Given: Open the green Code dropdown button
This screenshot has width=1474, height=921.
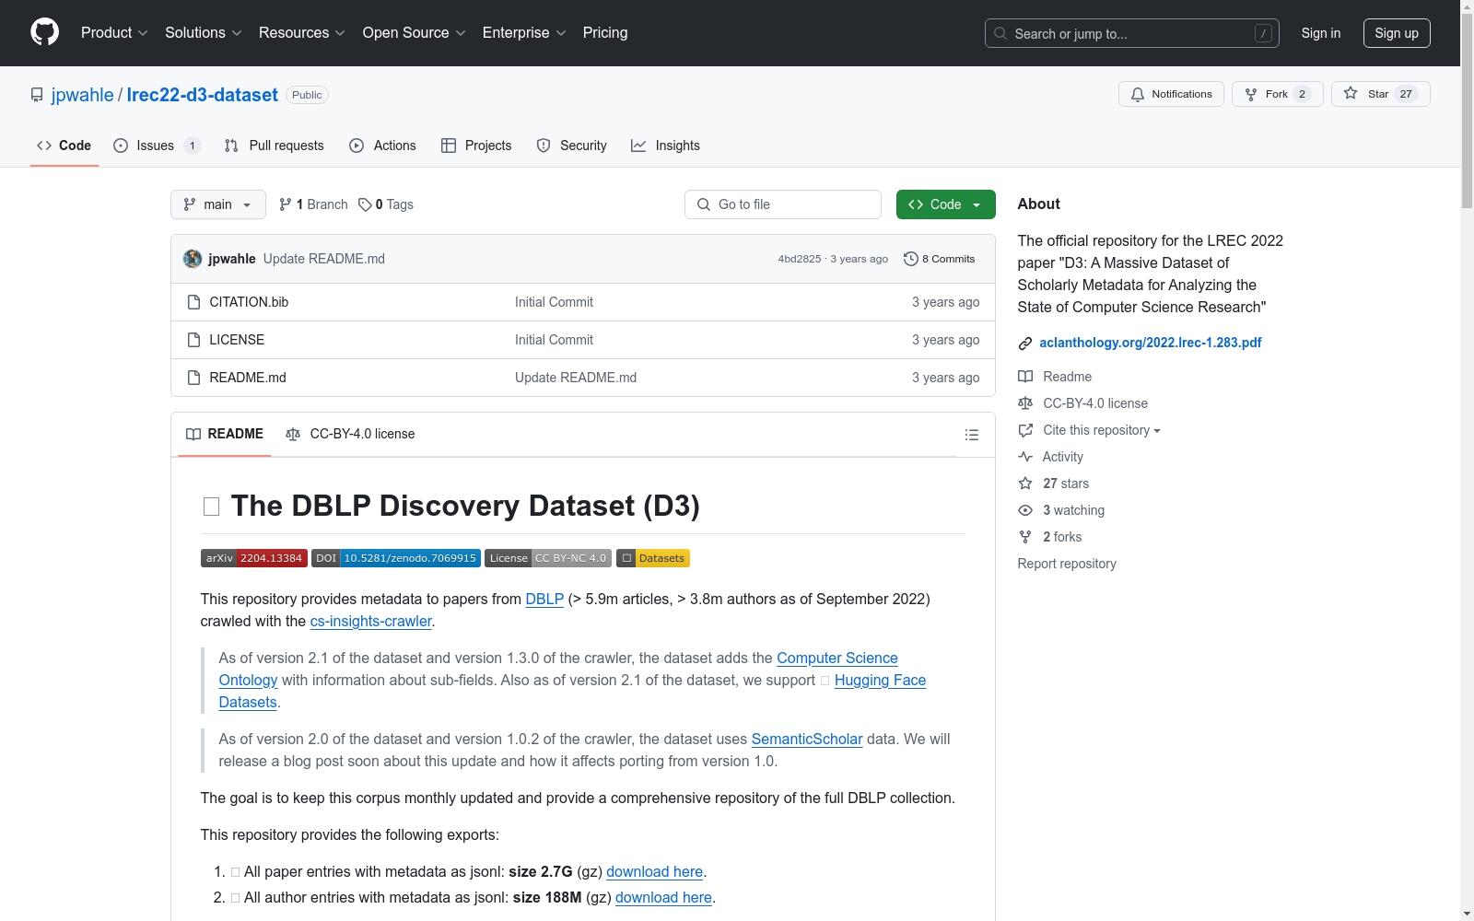Looking at the screenshot, I should 945,204.
